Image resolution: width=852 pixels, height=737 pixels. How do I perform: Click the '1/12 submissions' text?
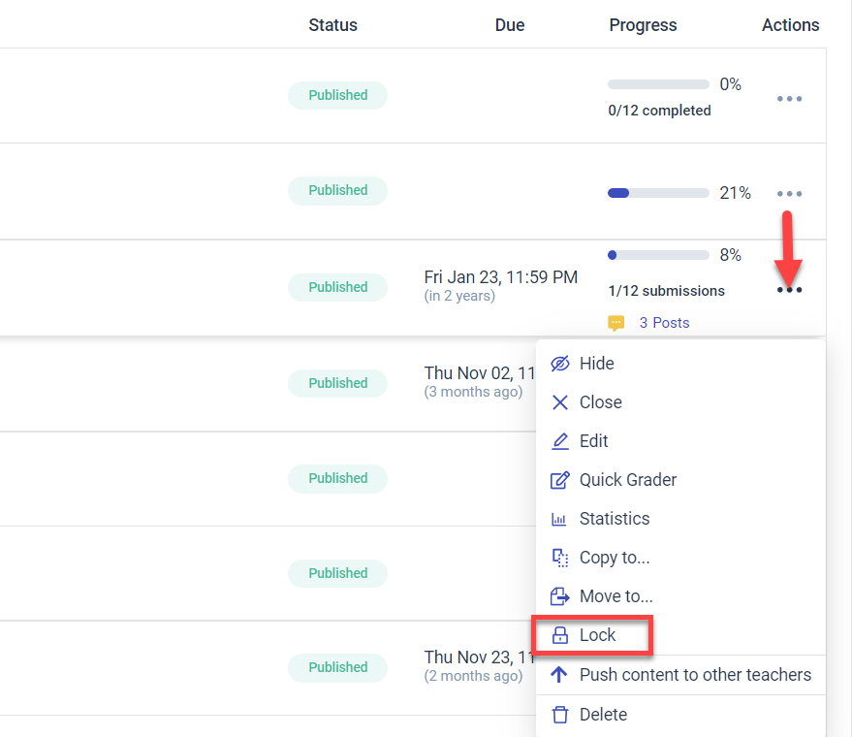[x=666, y=291]
